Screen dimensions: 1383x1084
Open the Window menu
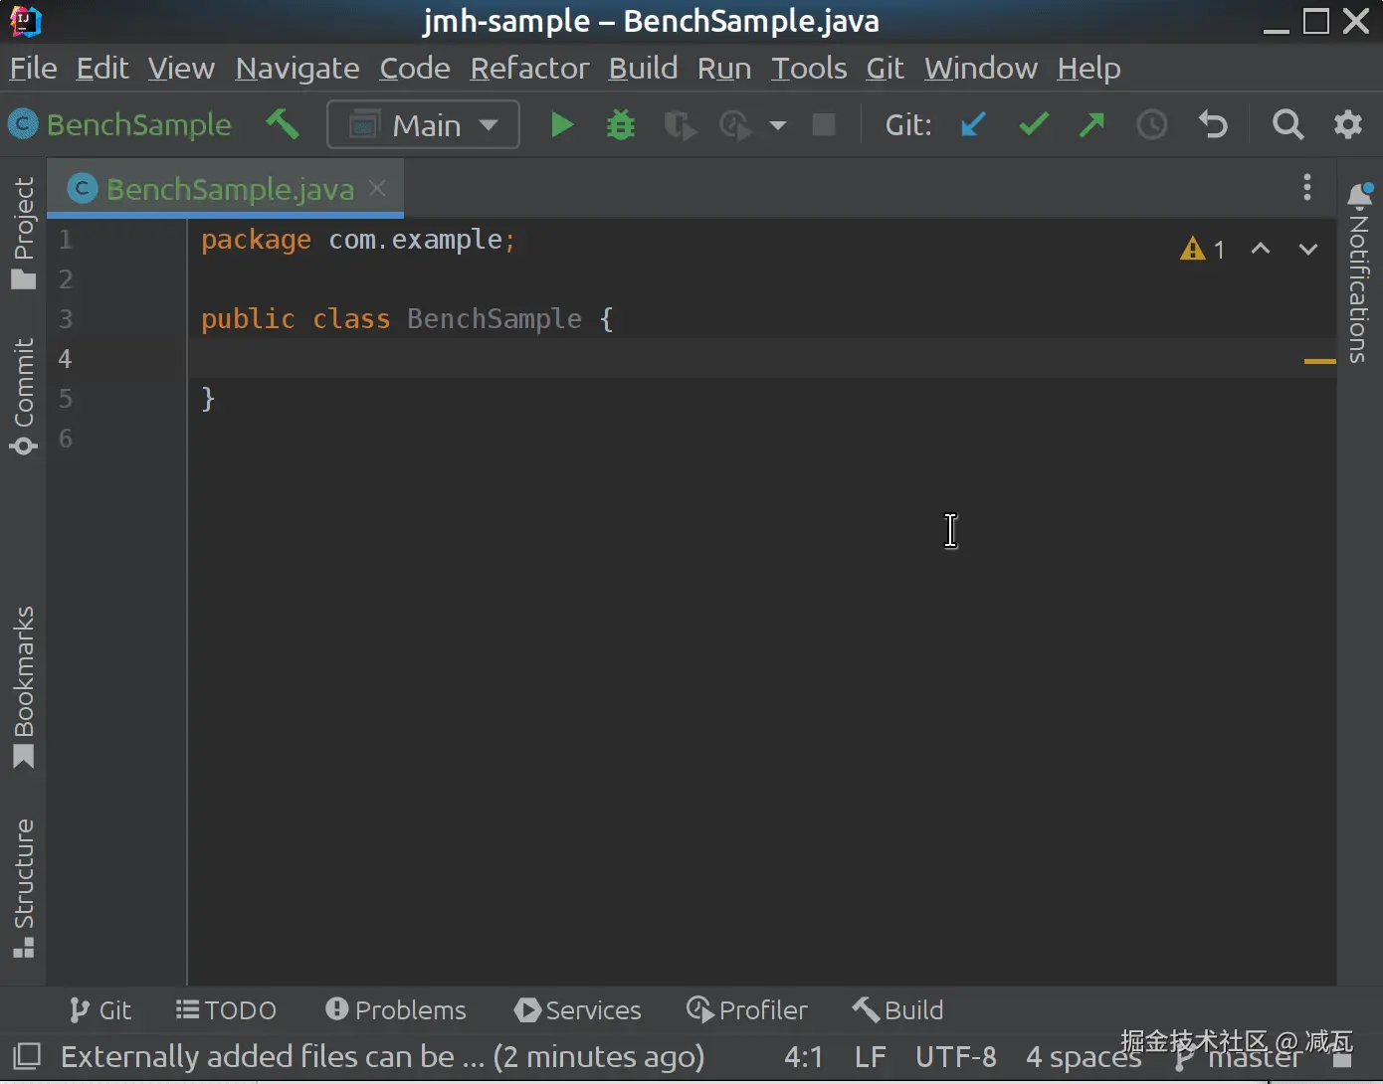981,68
